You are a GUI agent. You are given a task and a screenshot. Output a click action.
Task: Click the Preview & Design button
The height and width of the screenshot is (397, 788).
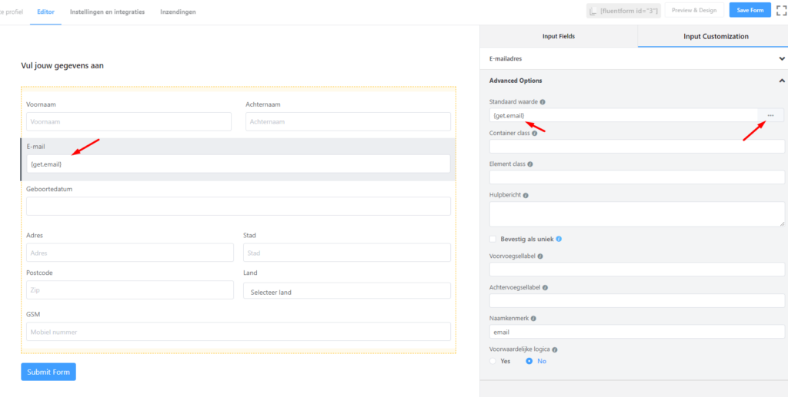click(693, 10)
